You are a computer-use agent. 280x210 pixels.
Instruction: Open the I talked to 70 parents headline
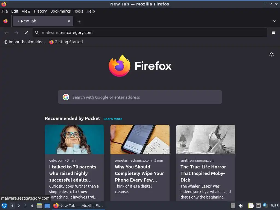pyautogui.click(x=73, y=173)
